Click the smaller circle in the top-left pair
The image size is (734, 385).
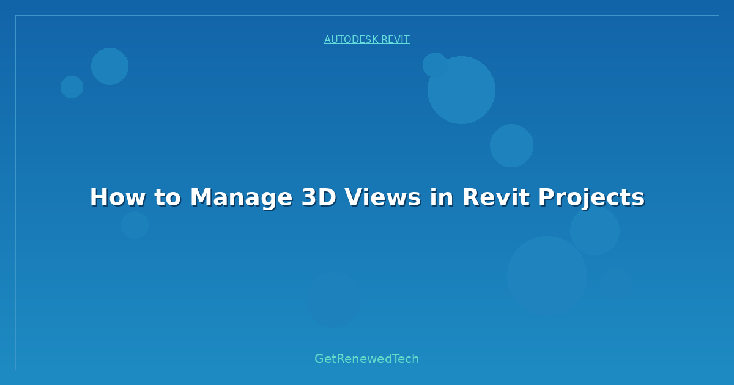click(72, 87)
